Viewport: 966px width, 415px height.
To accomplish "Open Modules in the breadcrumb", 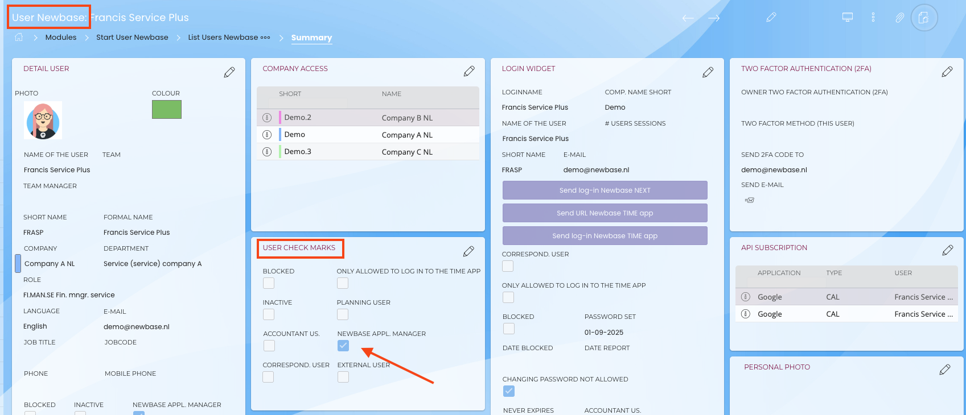I will (61, 38).
